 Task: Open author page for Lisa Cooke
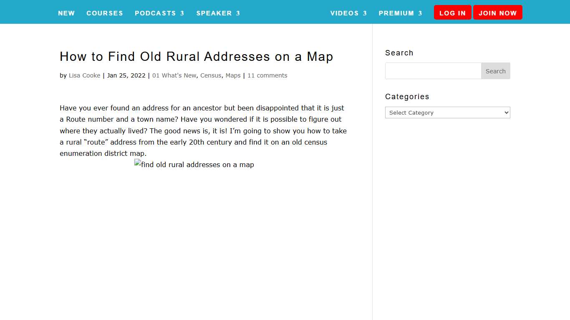click(84, 75)
